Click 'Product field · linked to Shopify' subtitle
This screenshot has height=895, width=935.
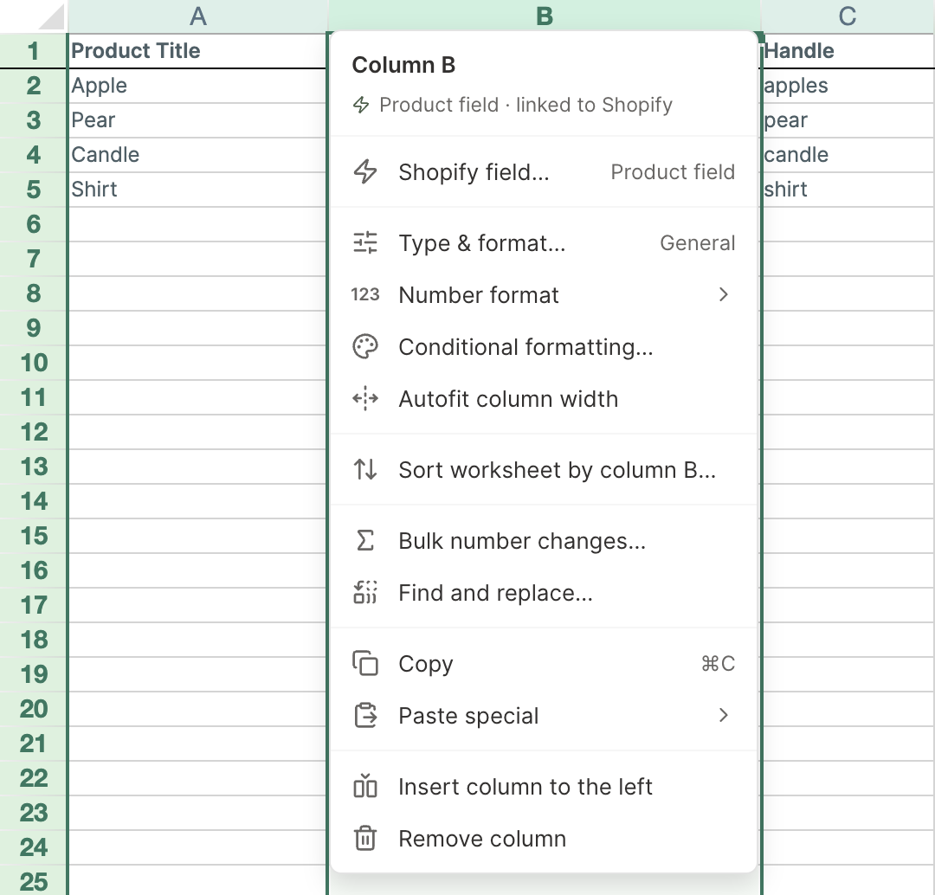526,105
